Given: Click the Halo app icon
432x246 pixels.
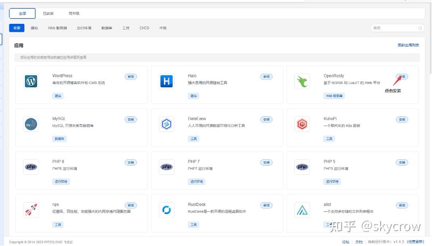Looking at the screenshot, I should point(166,81).
